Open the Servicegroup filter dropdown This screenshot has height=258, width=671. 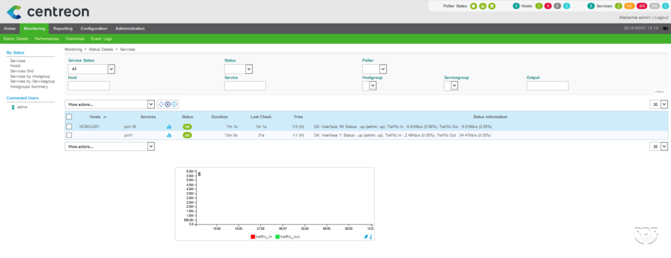point(451,86)
